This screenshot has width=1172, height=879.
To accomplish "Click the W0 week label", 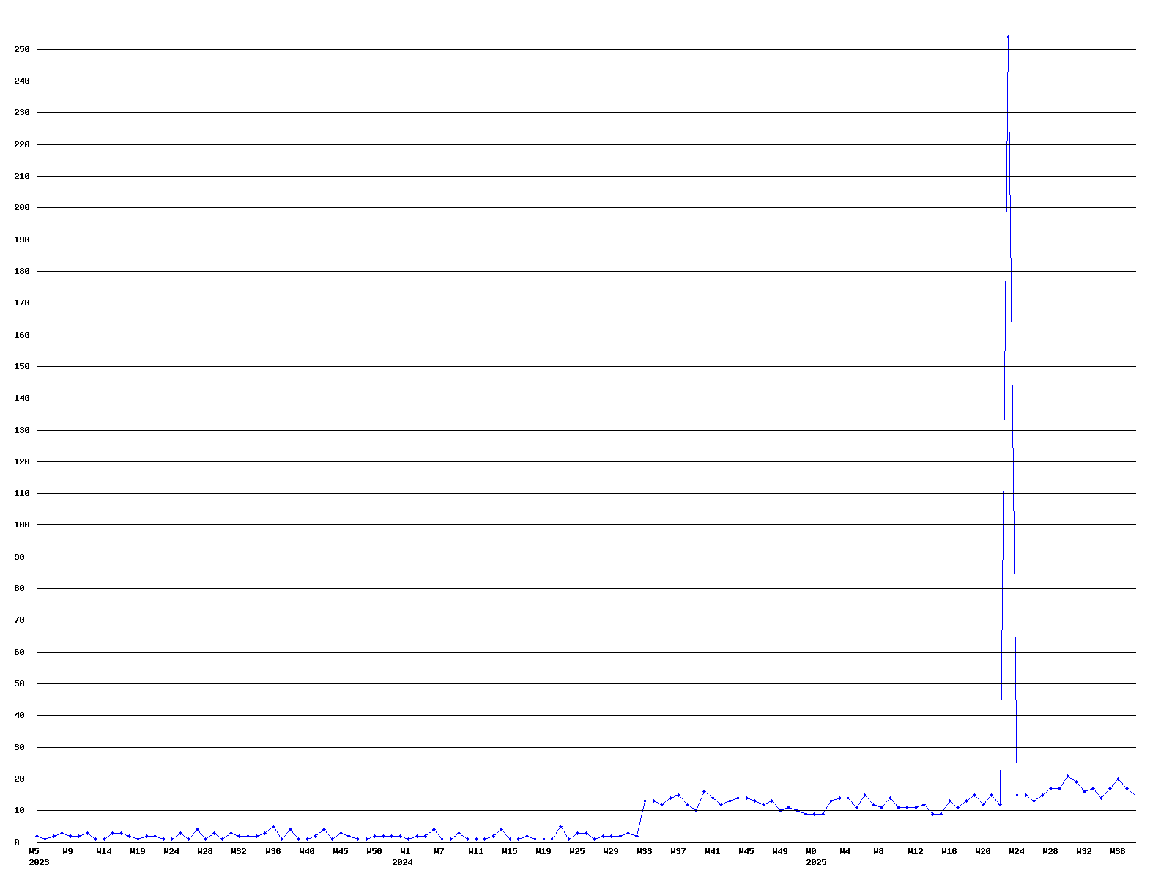I will 811,851.
